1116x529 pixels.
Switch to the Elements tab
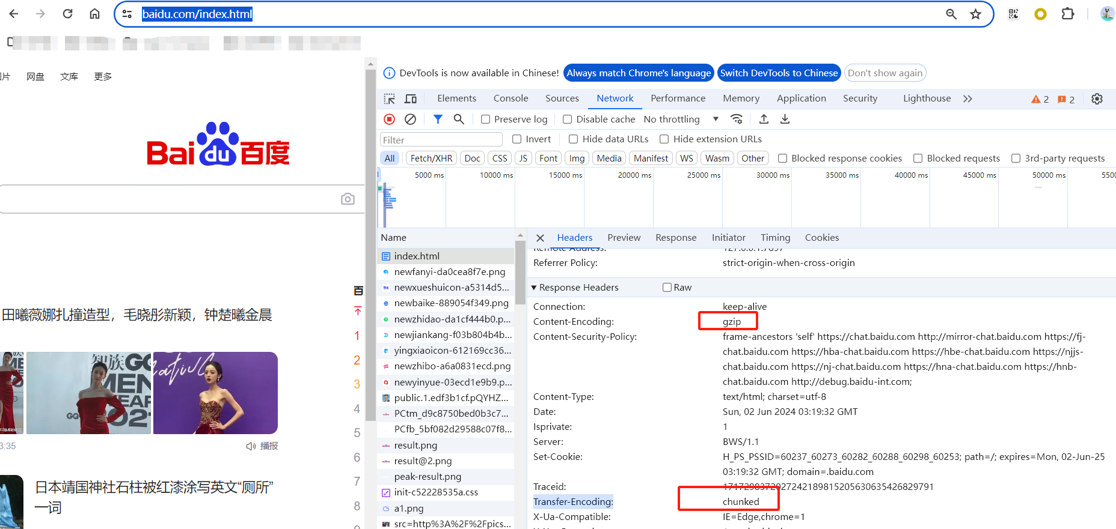point(456,98)
